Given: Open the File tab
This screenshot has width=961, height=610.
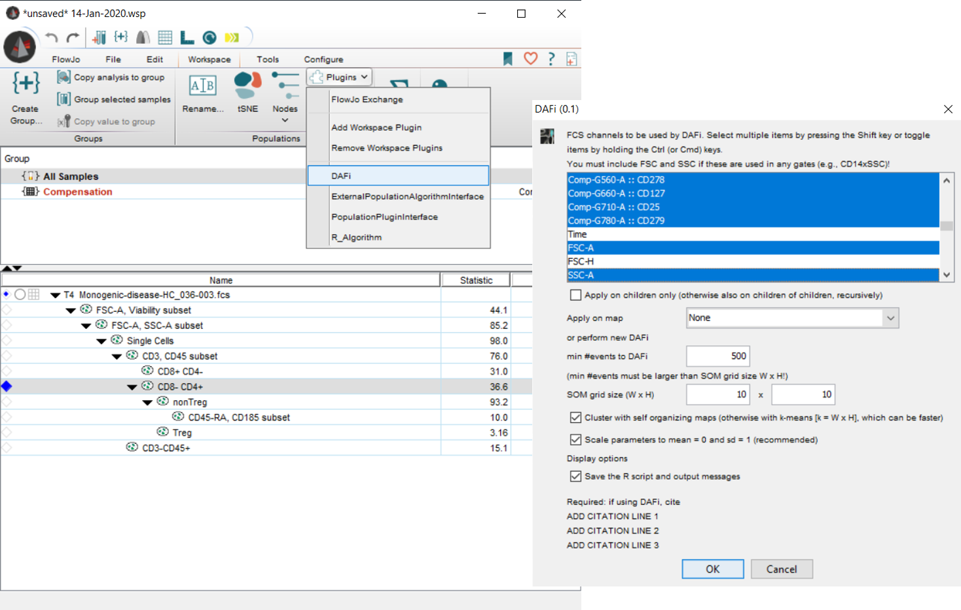Looking at the screenshot, I should [113, 59].
